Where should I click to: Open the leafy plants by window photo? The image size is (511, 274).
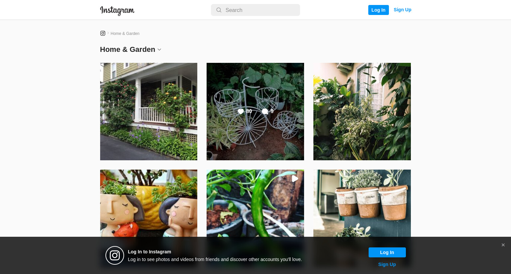[362, 111]
